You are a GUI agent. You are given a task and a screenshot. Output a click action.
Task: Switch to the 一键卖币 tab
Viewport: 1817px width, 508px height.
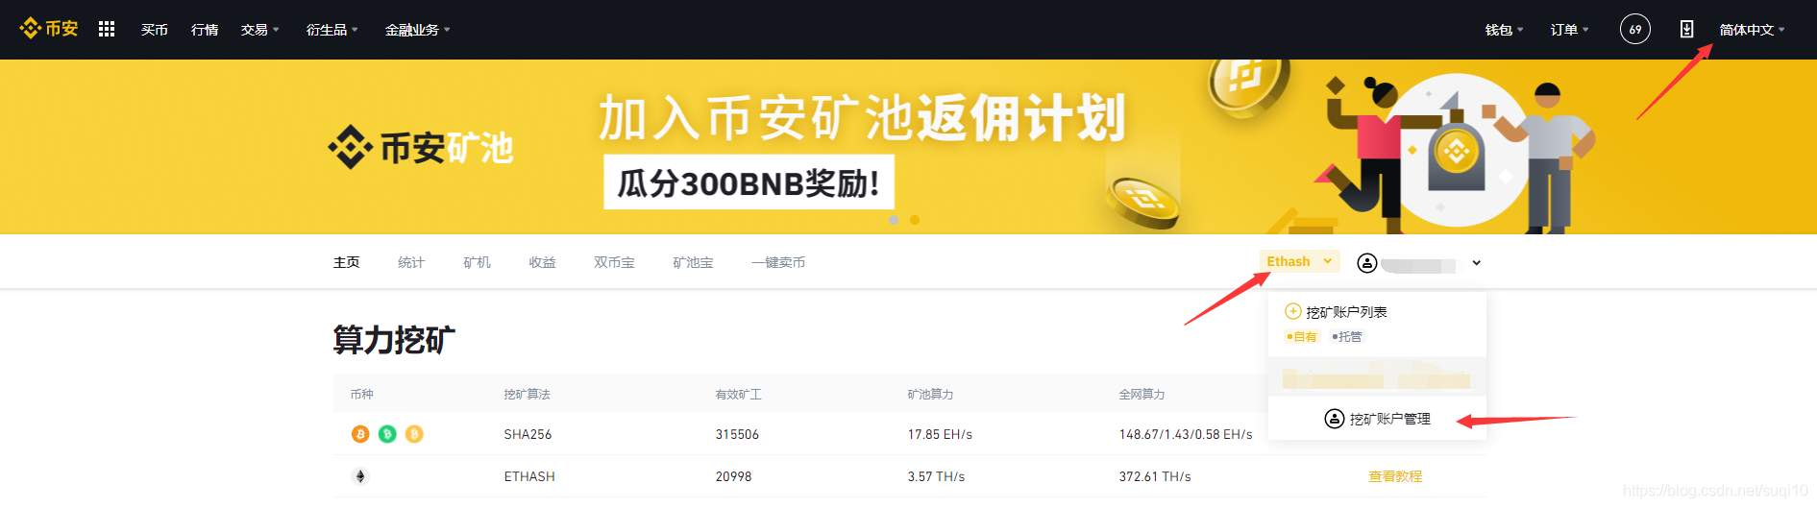point(778,262)
